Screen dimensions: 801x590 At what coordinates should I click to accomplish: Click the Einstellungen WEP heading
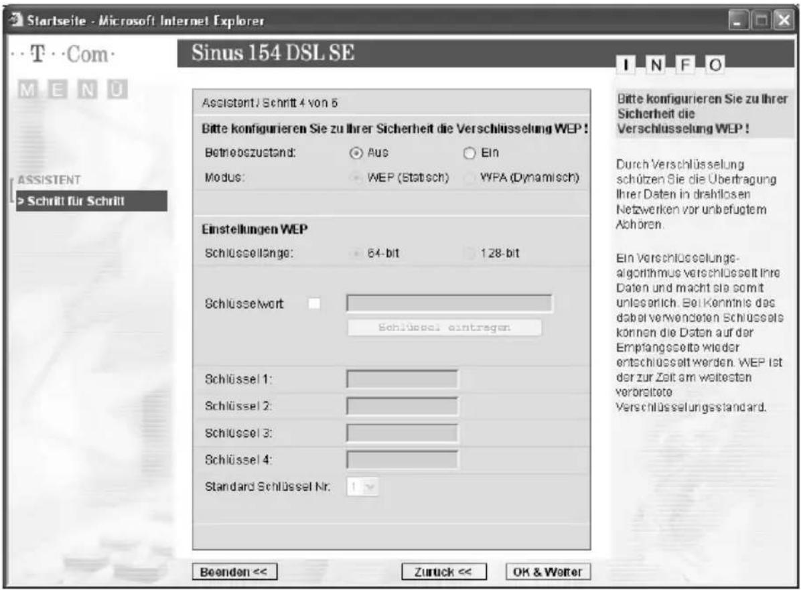[x=254, y=229]
